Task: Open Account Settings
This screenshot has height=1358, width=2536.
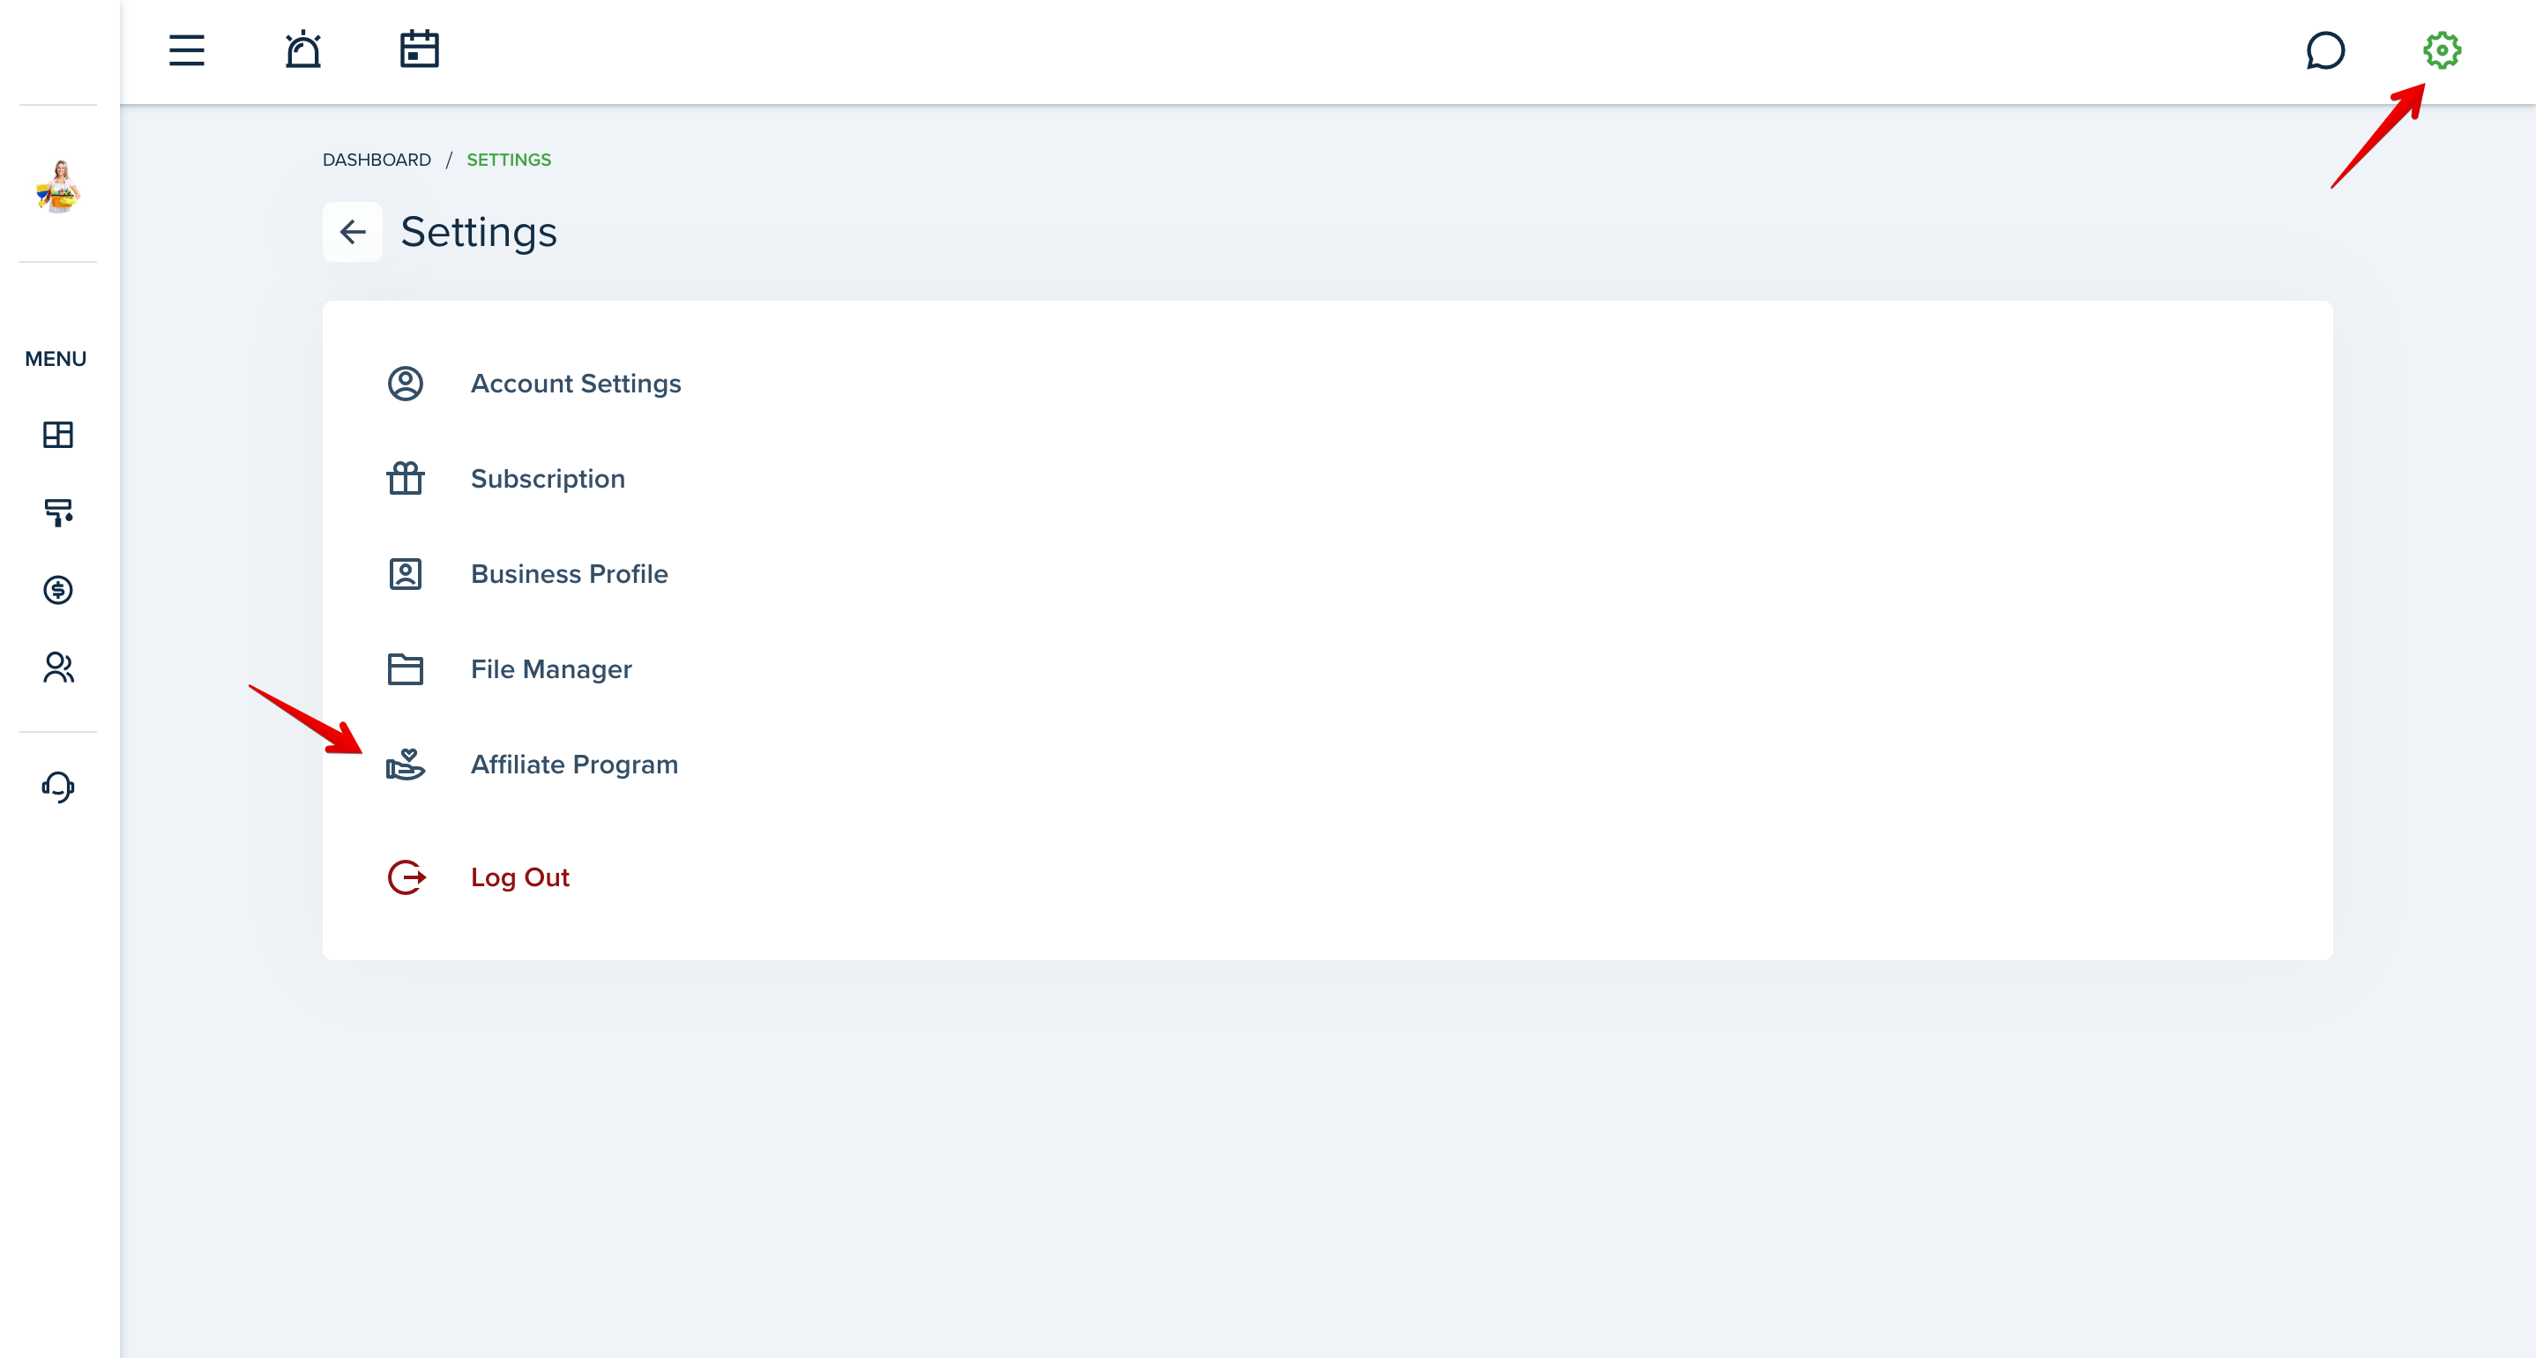Action: point(576,384)
